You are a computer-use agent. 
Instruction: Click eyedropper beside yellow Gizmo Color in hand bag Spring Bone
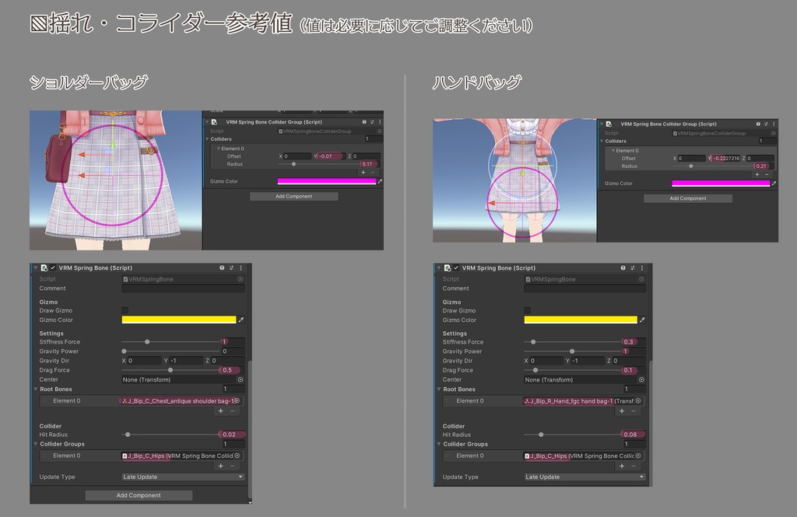tap(642, 320)
